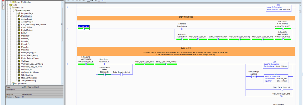Collapse the Tasks folder node
This screenshot has width=303, height=105.
pyautogui.click(x=7, y=5)
